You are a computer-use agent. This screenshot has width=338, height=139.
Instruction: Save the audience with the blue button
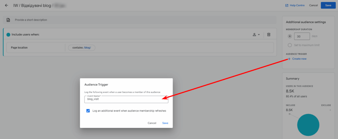click(x=328, y=5)
